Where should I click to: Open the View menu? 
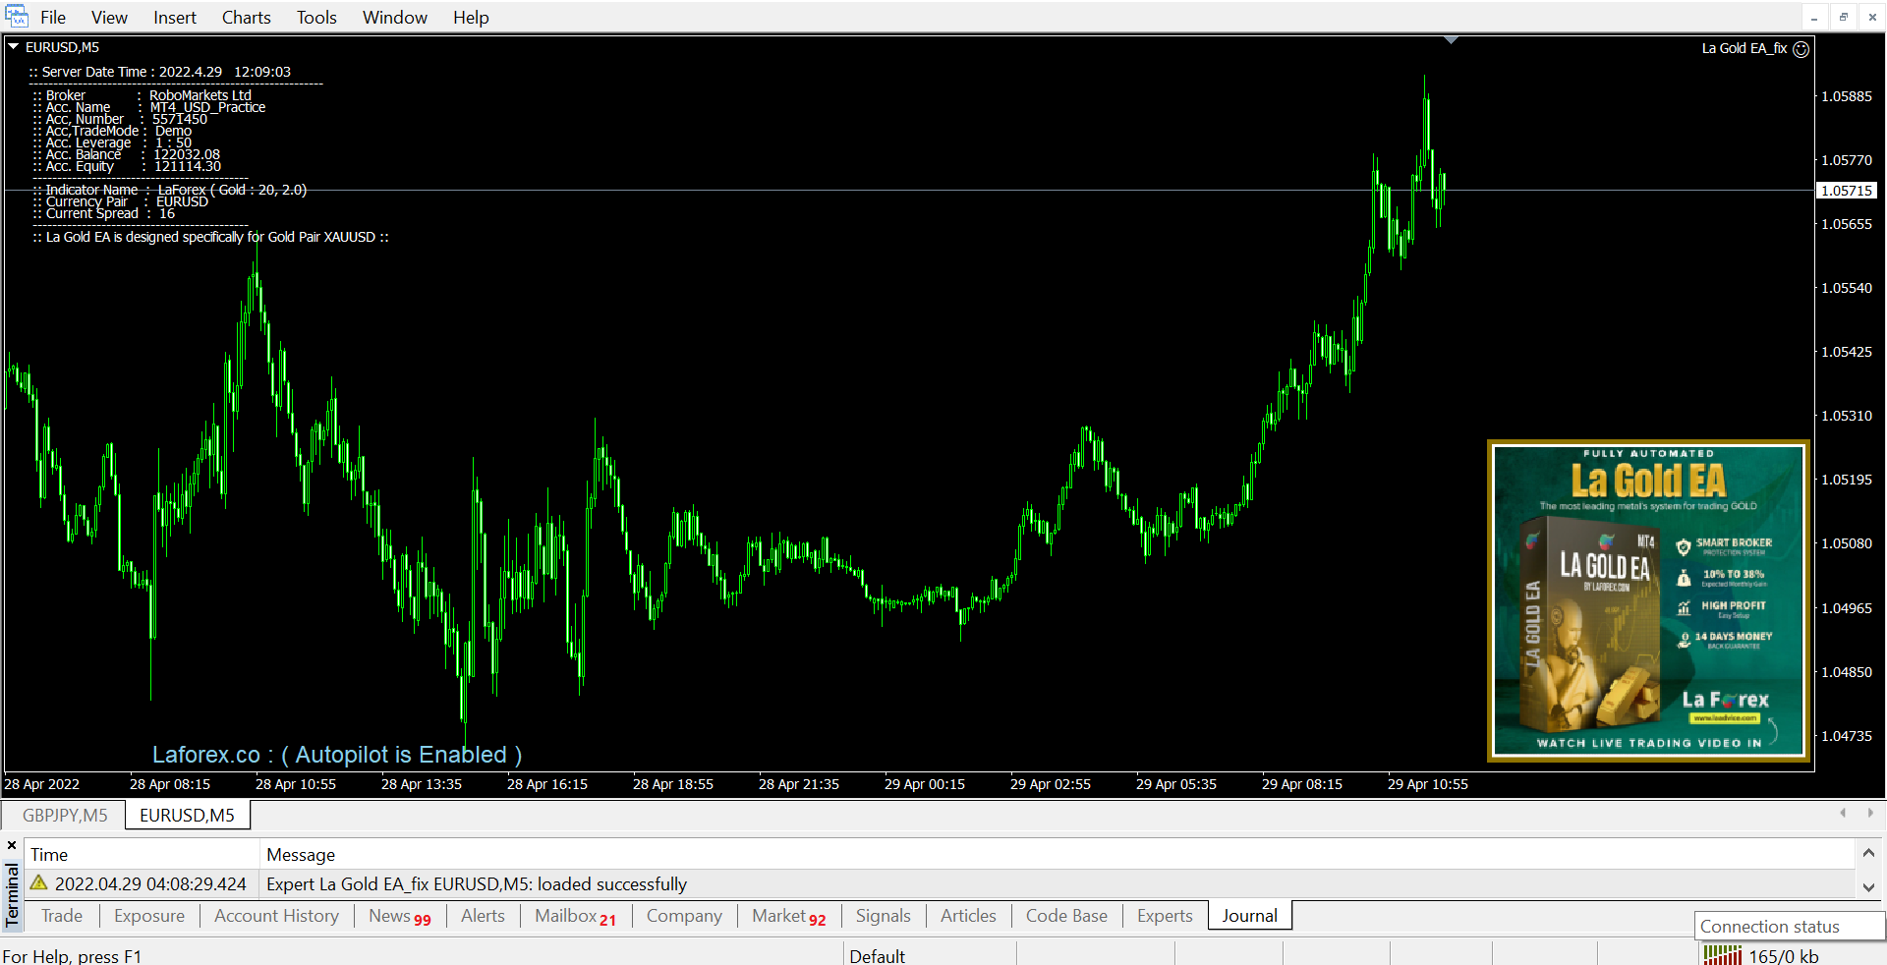(x=109, y=18)
